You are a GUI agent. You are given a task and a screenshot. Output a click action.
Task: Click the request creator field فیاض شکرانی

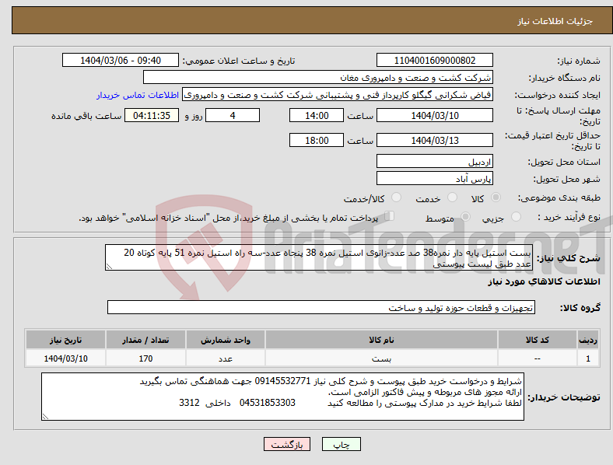[x=338, y=95]
